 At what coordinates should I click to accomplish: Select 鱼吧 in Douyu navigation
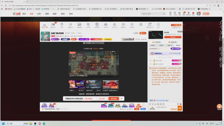pyautogui.click(x=71, y=14)
